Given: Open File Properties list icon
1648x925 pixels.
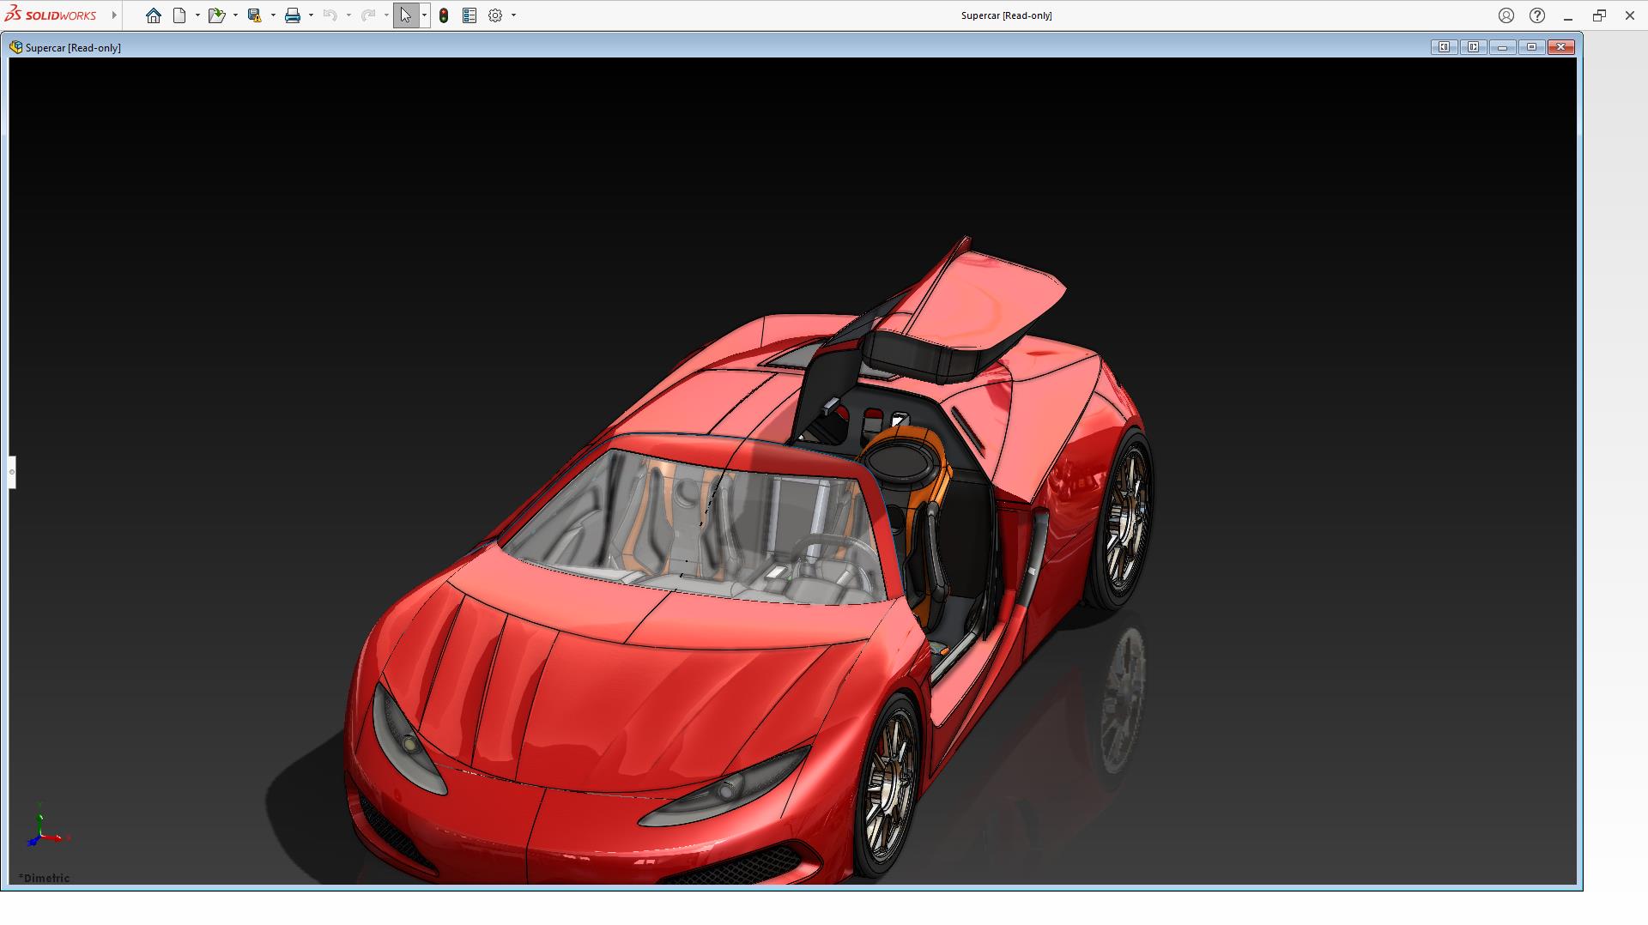Looking at the screenshot, I should click(470, 15).
